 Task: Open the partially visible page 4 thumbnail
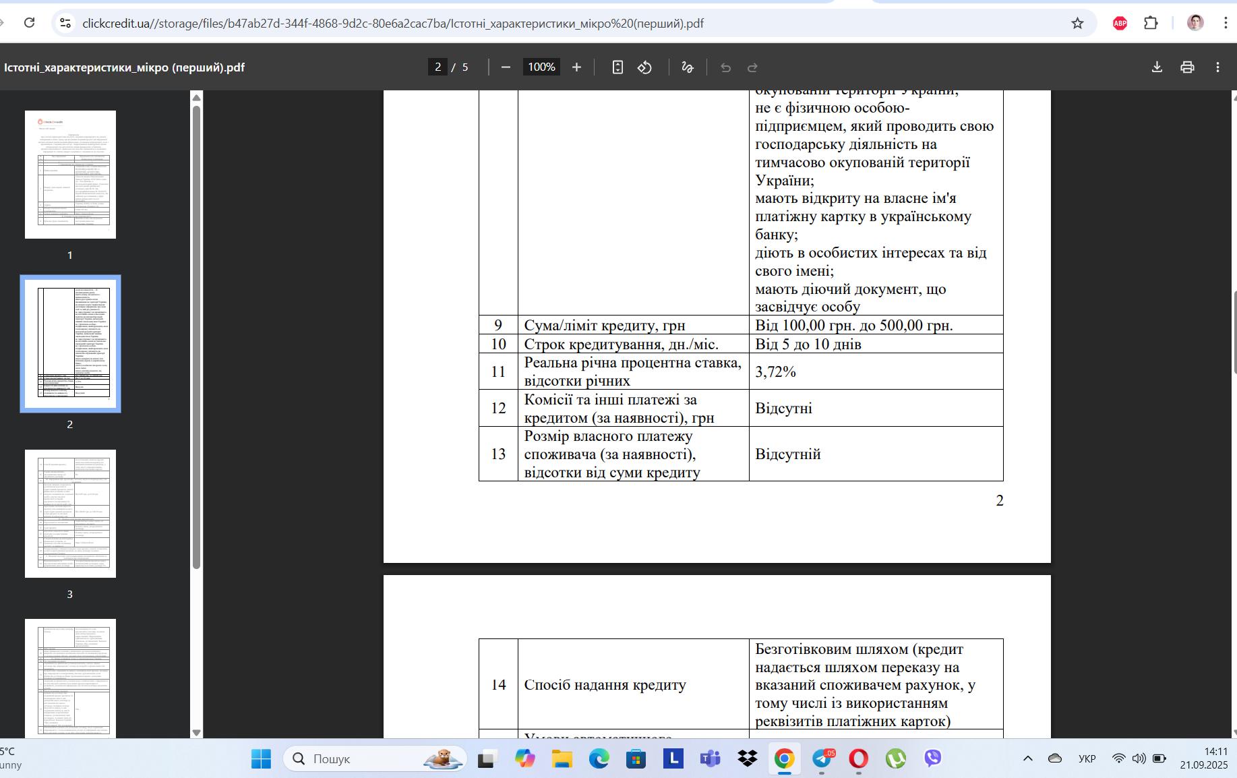click(x=70, y=678)
